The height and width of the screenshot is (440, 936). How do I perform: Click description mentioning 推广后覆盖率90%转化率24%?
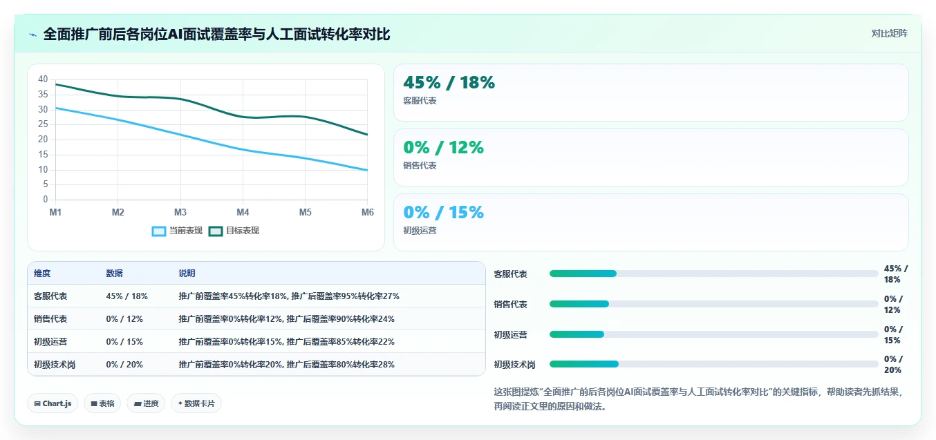pos(286,318)
